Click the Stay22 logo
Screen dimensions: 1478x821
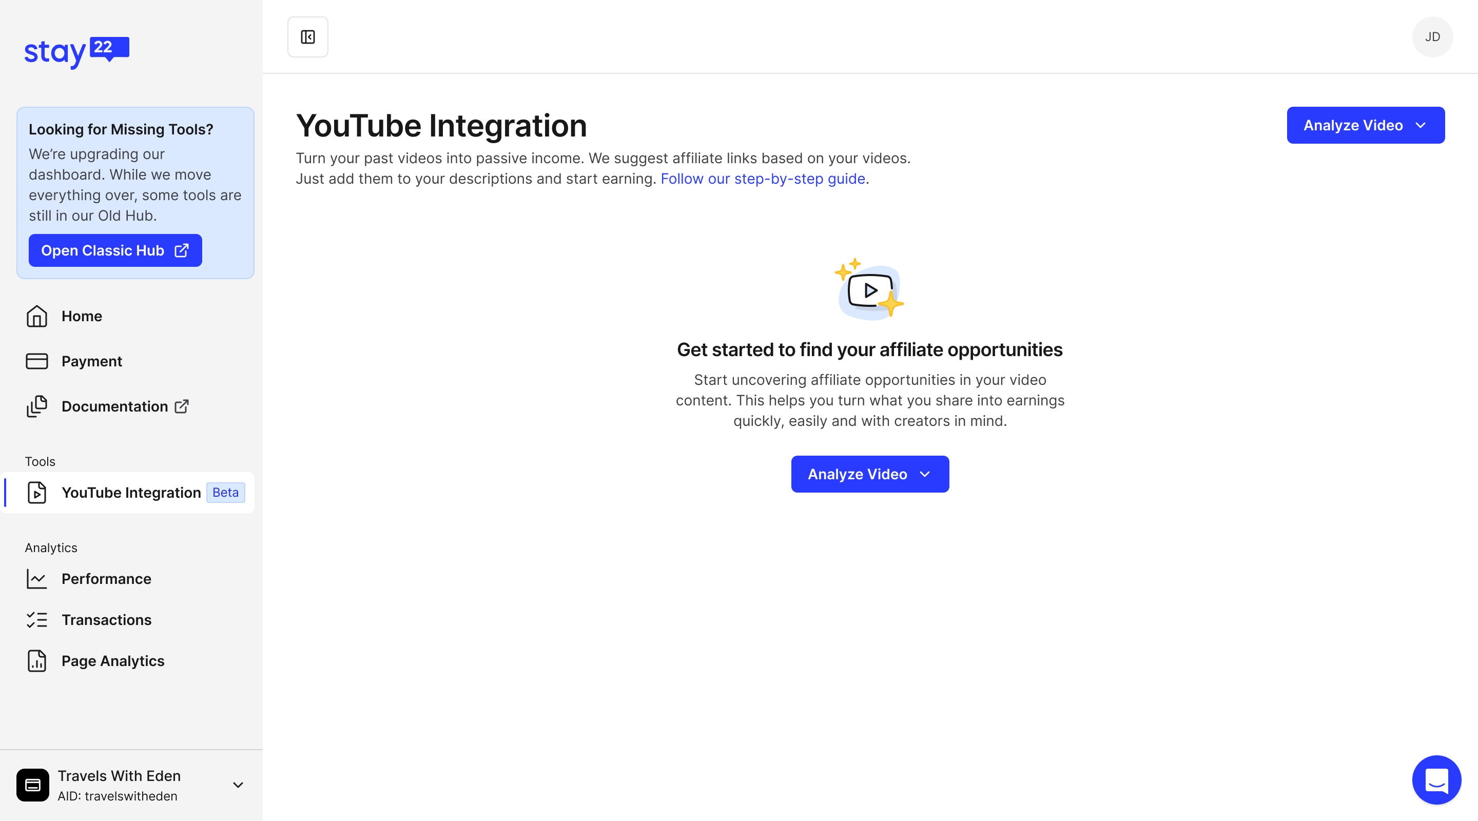76,53
